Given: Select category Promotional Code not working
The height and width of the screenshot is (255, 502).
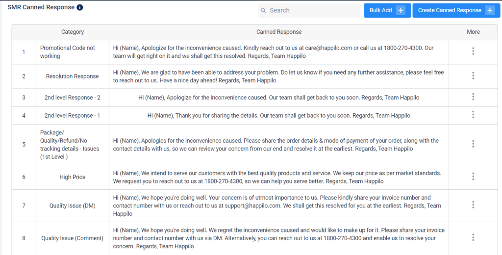Looking at the screenshot, I should 68,52.
